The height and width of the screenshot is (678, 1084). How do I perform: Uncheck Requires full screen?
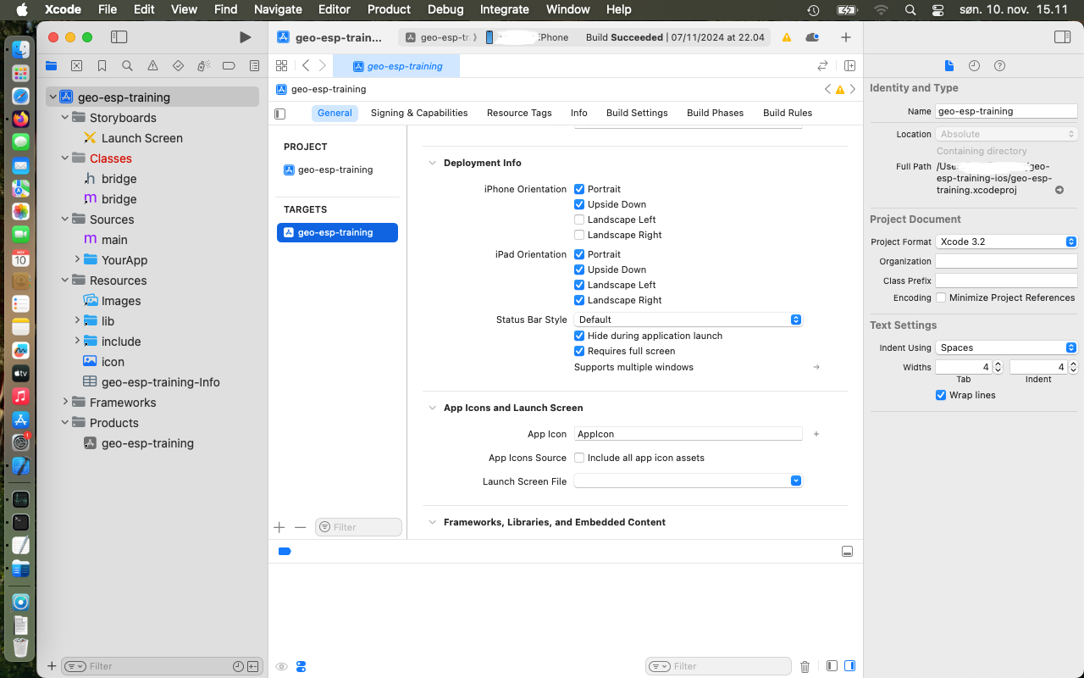[579, 351]
